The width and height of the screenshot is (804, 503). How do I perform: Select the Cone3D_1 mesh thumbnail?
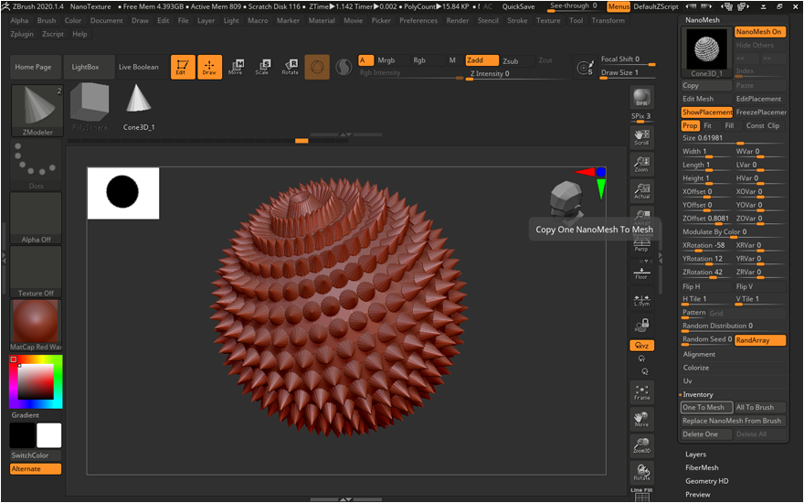coord(139,107)
